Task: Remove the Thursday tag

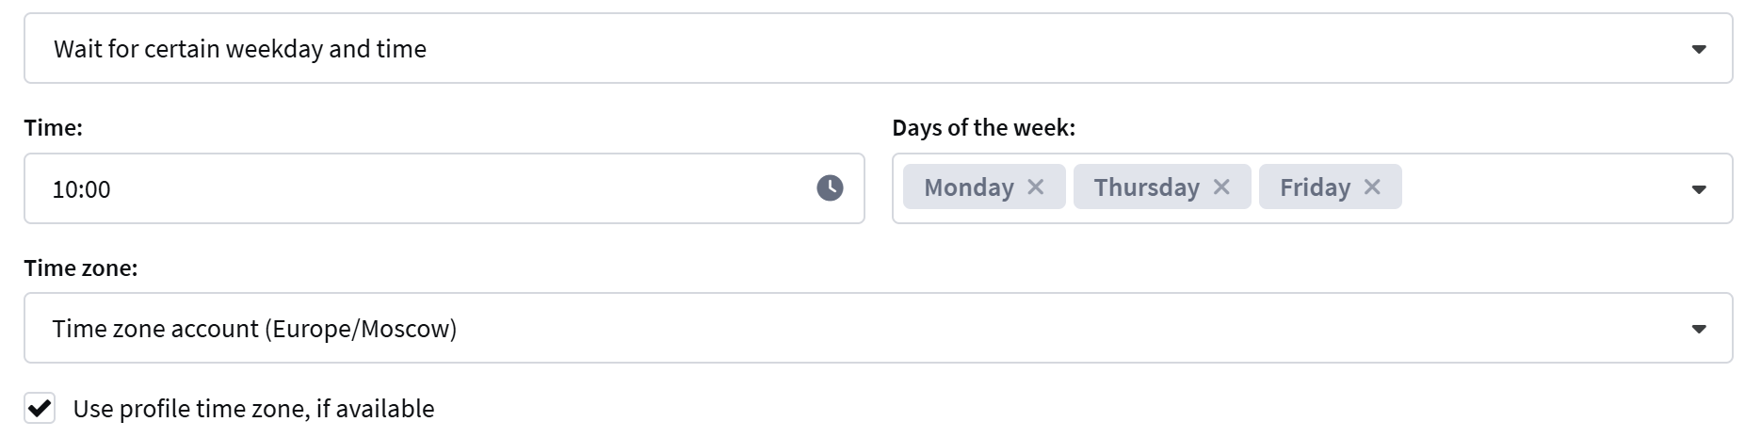Action: tap(1221, 187)
